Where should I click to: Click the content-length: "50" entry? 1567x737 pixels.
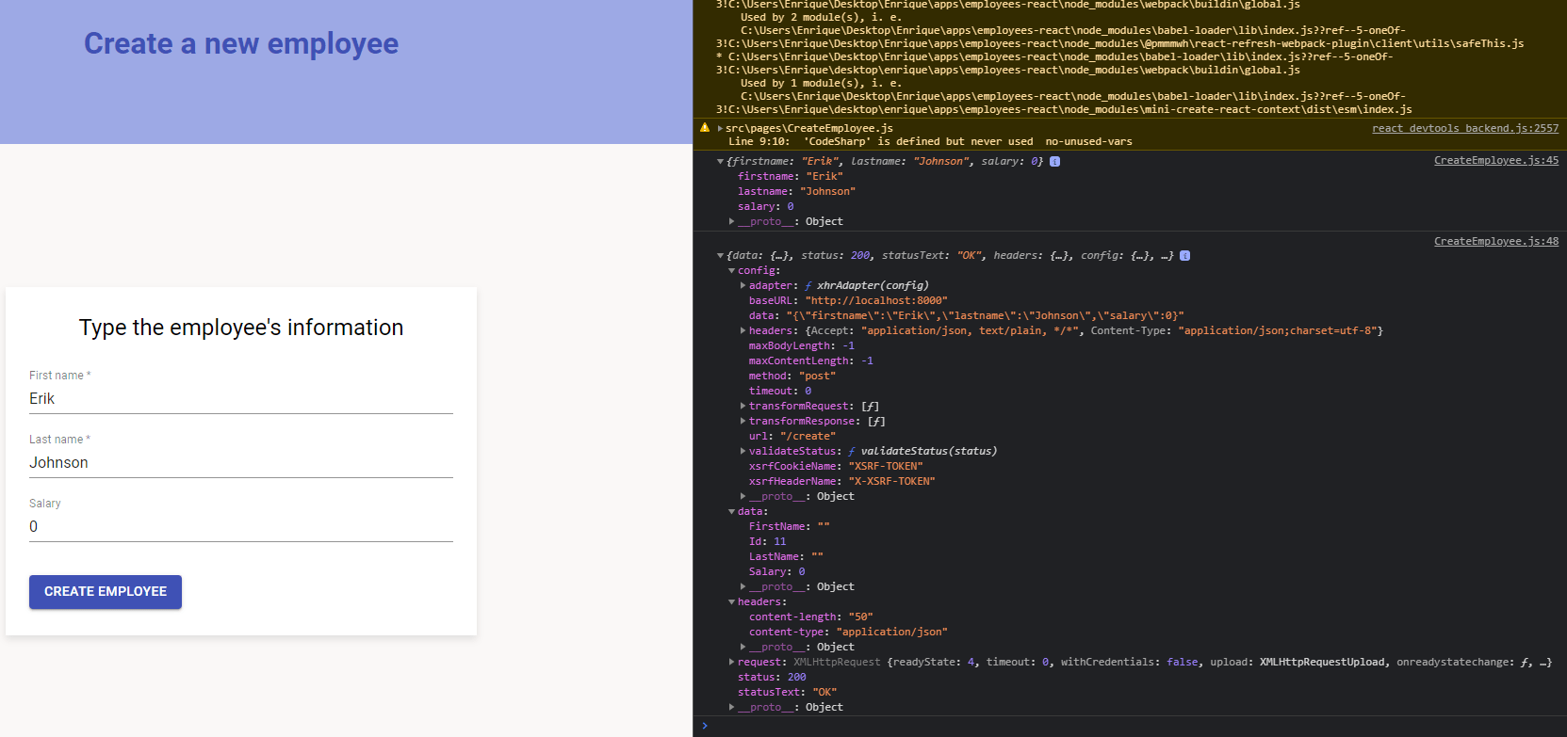(x=811, y=617)
